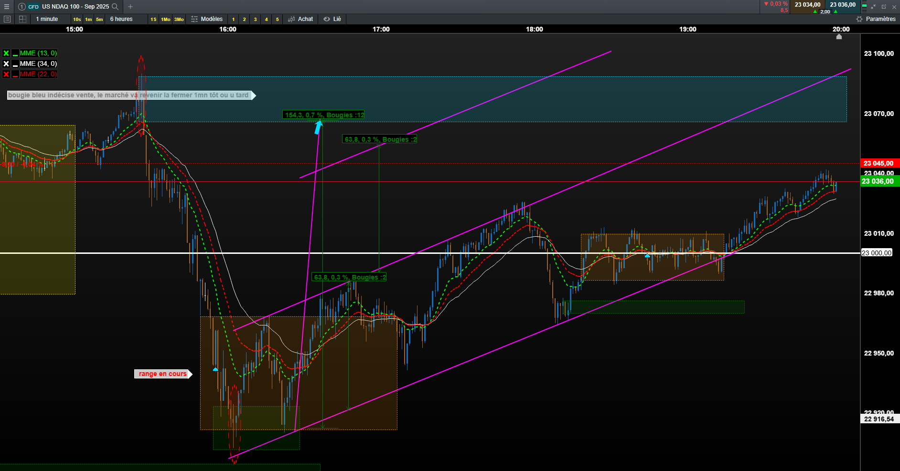
Task: Shrink chart with the collapse arrows icon
Action: pyautogui.click(x=873, y=7)
